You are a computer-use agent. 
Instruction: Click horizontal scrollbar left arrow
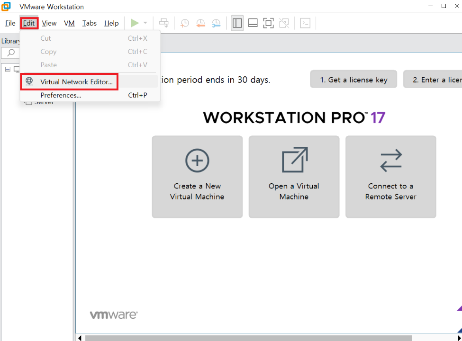80,338
